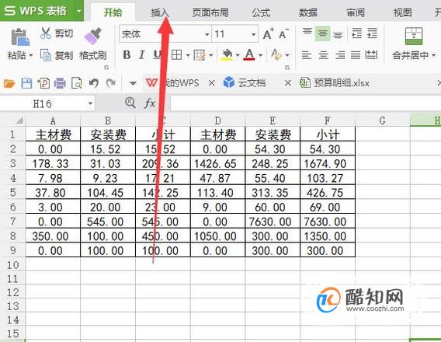Select cell F7 containing 7630.00
The width and height of the screenshot is (441, 342).
(328, 222)
